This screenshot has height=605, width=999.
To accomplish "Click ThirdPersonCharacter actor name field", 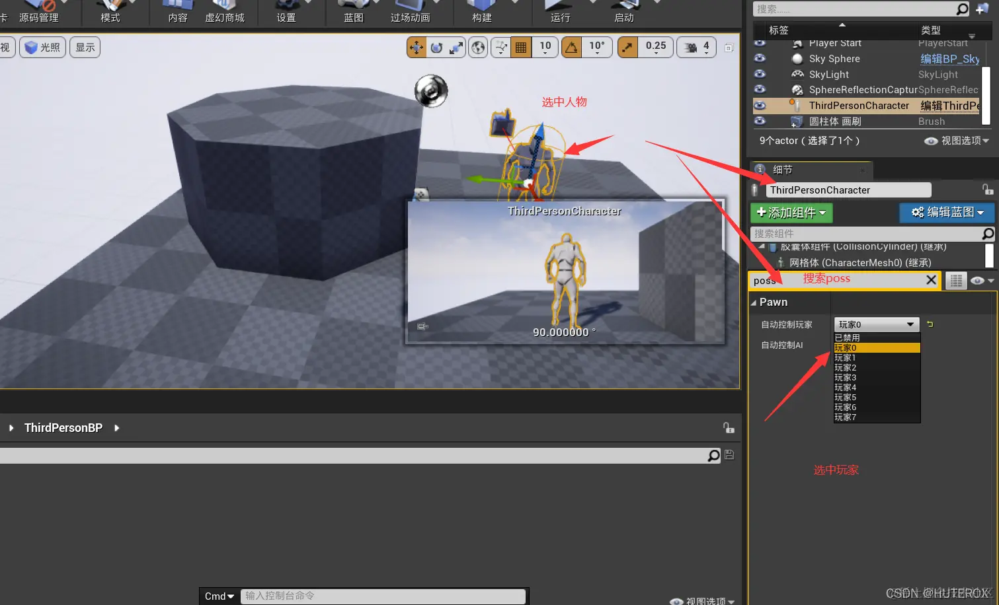I will (x=849, y=190).
